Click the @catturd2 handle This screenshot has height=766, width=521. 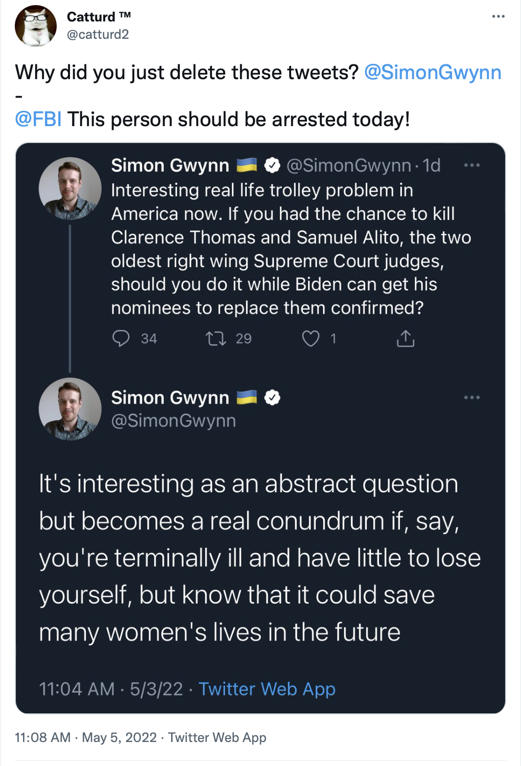coord(98,34)
